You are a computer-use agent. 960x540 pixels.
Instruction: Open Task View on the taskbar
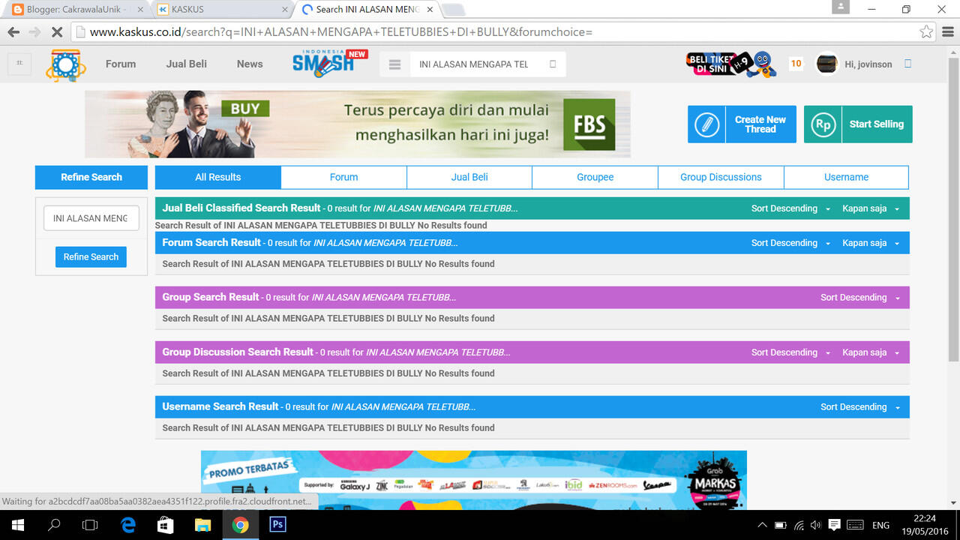pyautogui.click(x=90, y=525)
